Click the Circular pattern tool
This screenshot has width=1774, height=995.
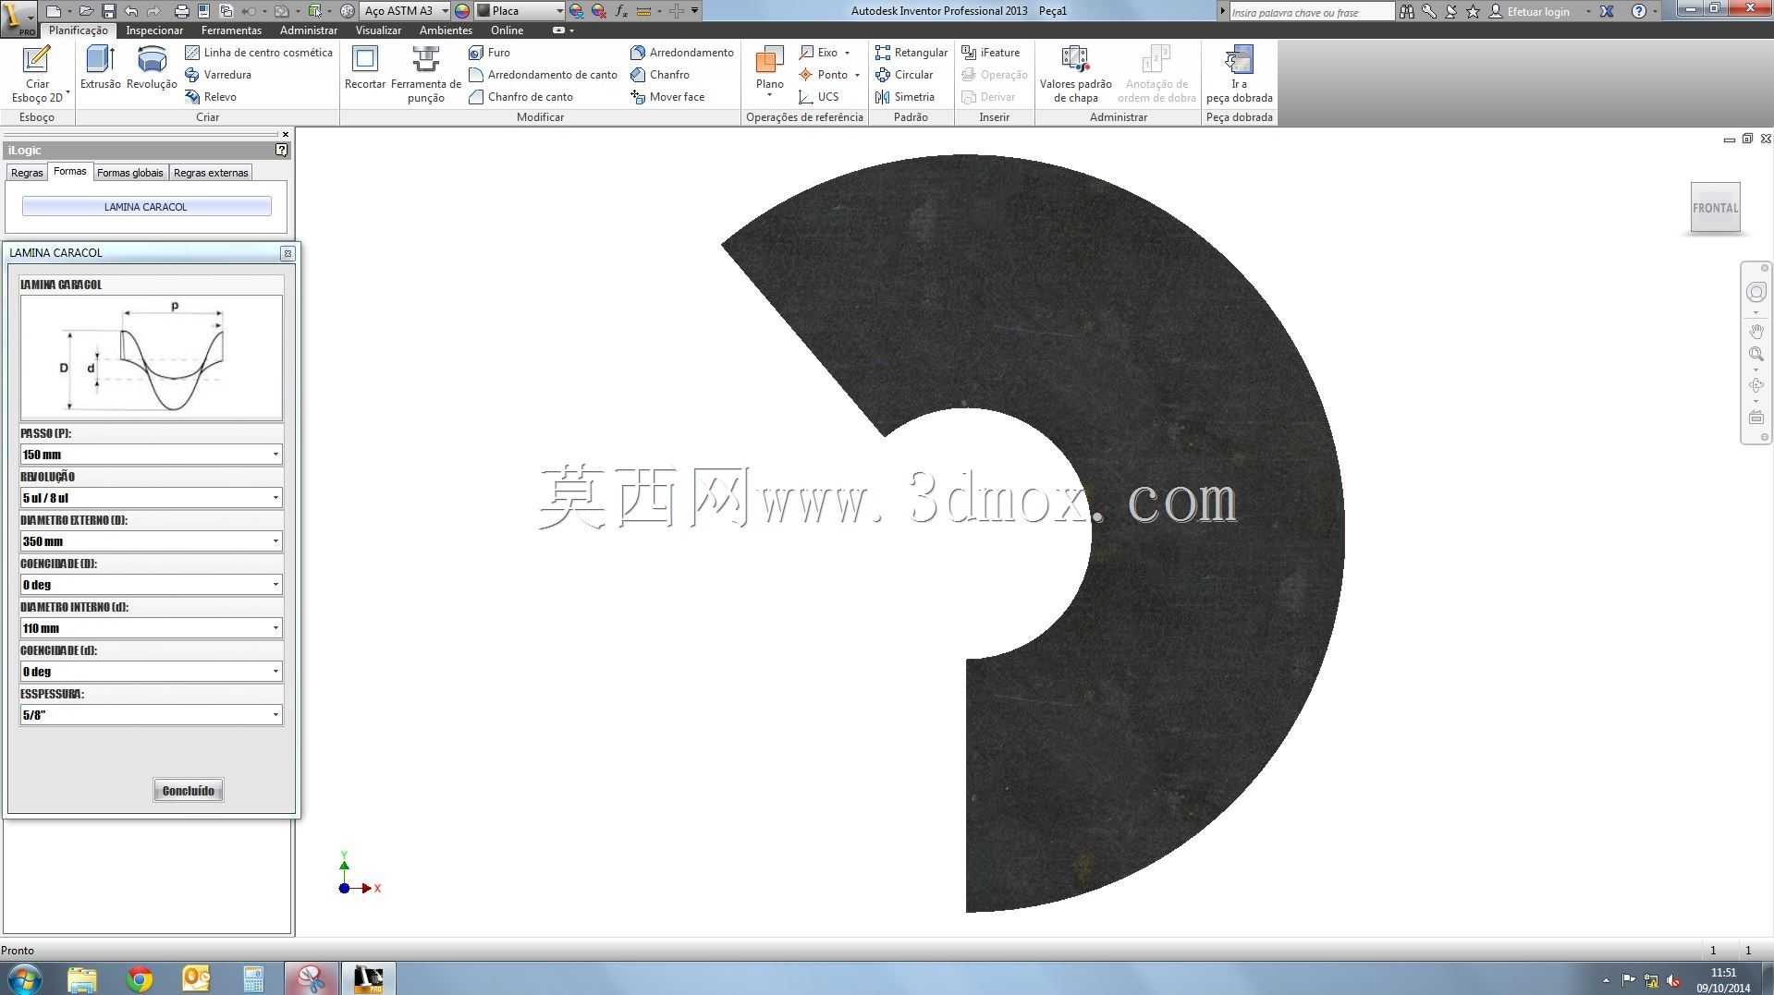click(x=904, y=75)
